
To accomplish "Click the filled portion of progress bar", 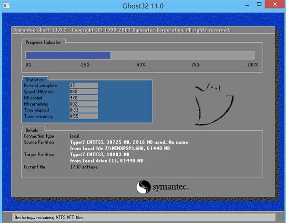I will point(68,55).
